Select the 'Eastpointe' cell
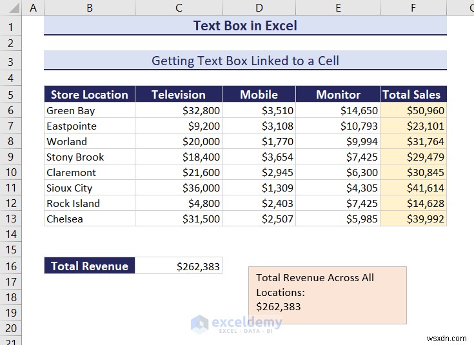Screen dimensions: 474x345 [x=90, y=126]
